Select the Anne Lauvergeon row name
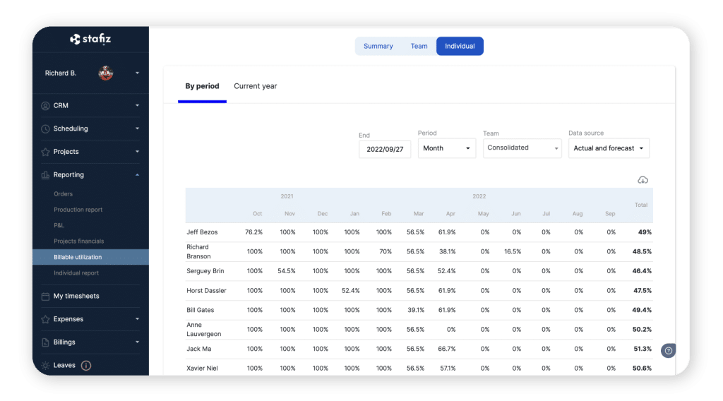This screenshot has height=401, width=723. 204,330
